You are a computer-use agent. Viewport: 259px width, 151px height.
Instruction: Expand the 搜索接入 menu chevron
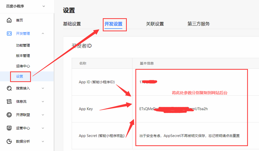tap(43, 88)
